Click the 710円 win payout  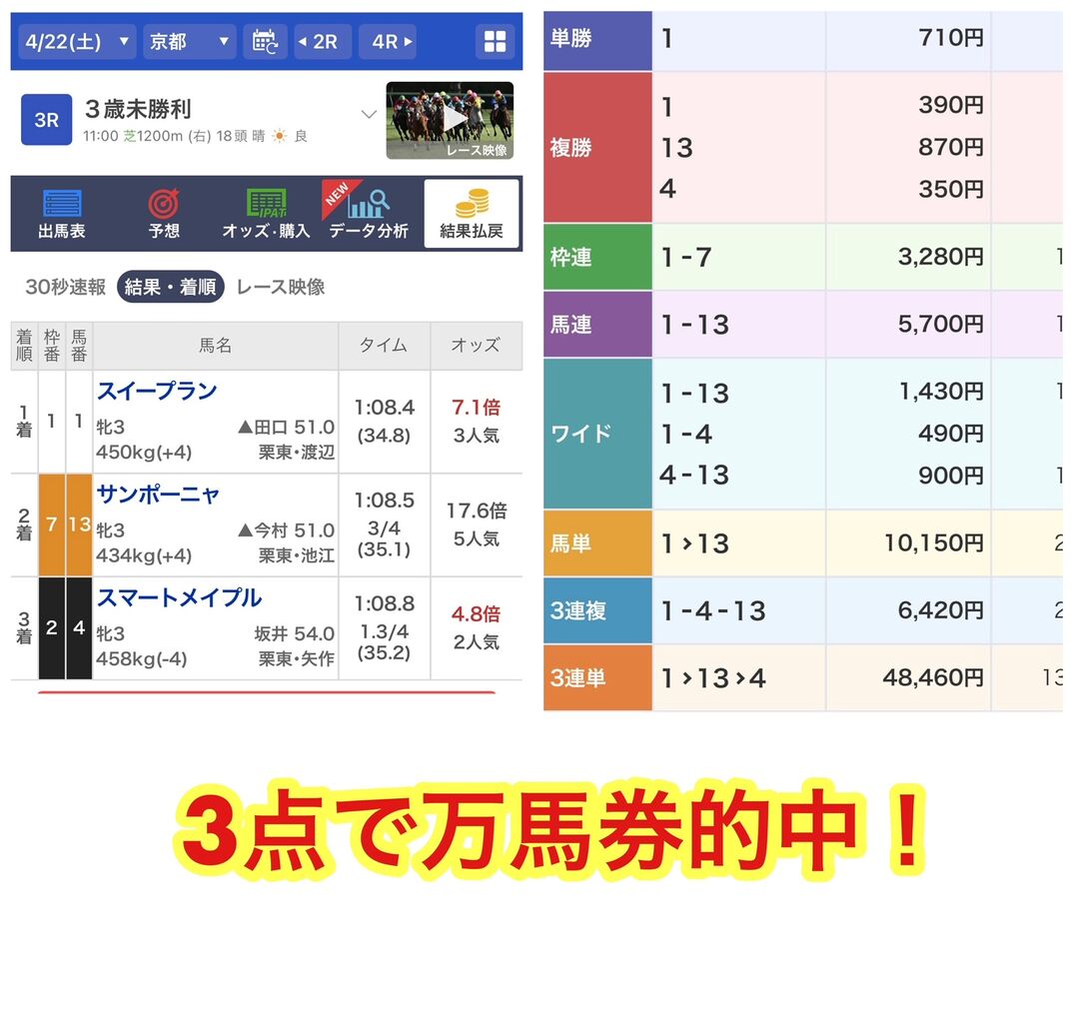click(951, 38)
